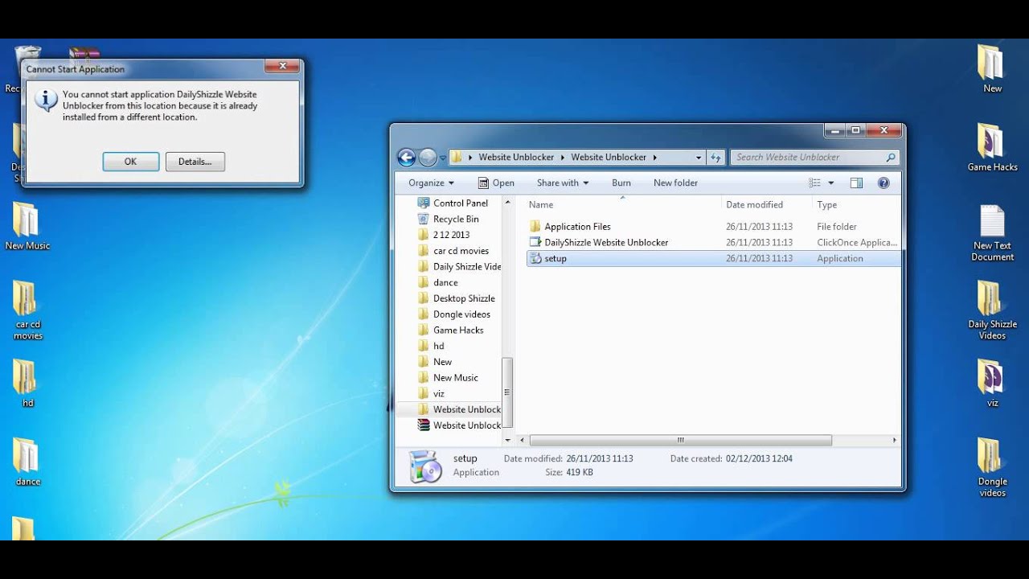Open Recycle Bin in navigation pane
1029x579 pixels.
tap(455, 219)
